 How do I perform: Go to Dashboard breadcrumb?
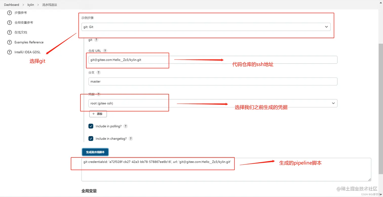click(11, 5)
